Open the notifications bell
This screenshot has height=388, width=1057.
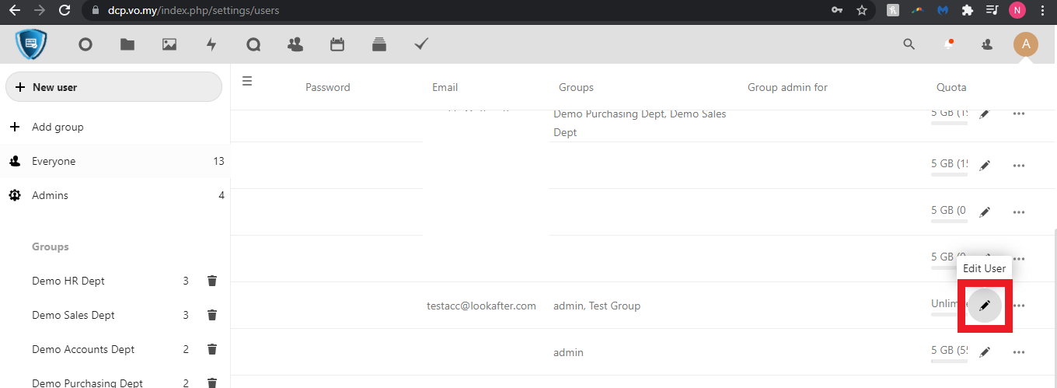tap(948, 44)
